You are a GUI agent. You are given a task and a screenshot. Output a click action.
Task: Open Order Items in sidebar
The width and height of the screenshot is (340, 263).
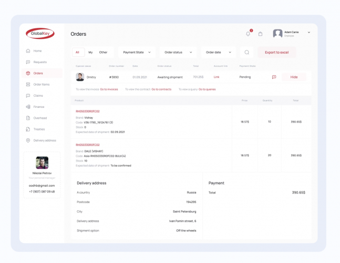click(x=42, y=84)
